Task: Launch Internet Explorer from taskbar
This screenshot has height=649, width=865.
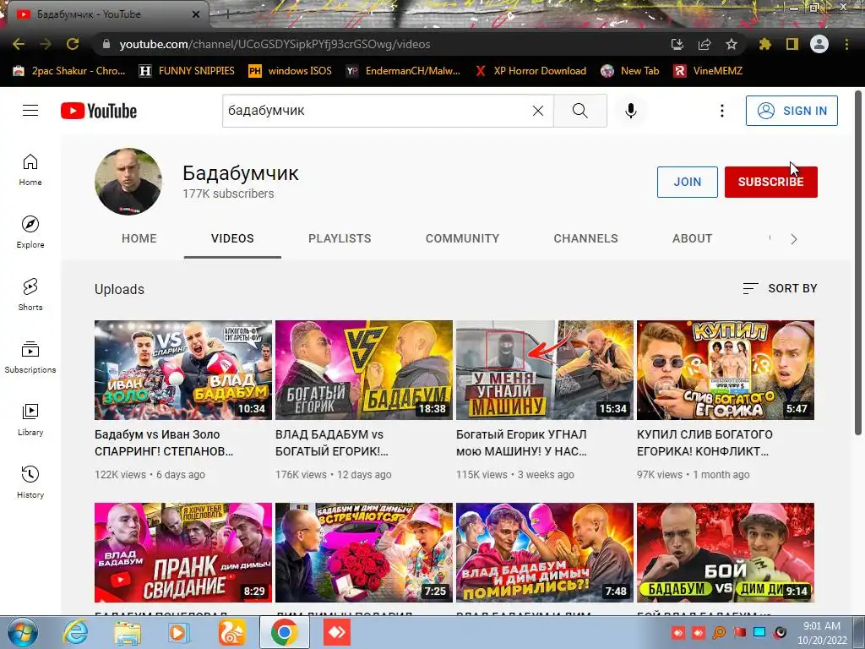Action: pos(75,632)
